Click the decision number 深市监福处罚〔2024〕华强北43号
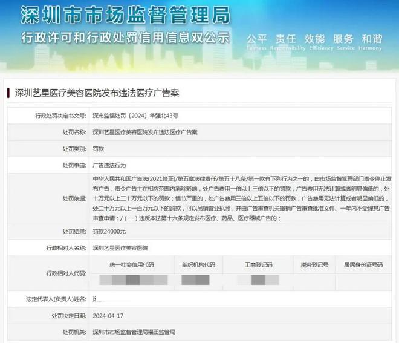The width and height of the screenshot is (399, 343). click(x=135, y=115)
